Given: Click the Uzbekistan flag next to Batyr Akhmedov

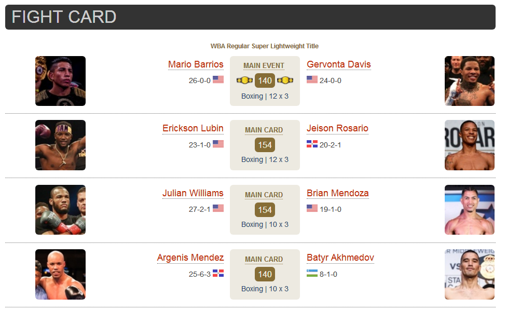Looking at the screenshot, I should (312, 273).
